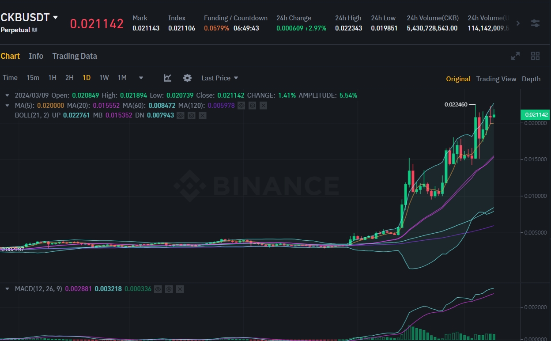Toggle MA indicator visibility eye icon

(x=242, y=106)
